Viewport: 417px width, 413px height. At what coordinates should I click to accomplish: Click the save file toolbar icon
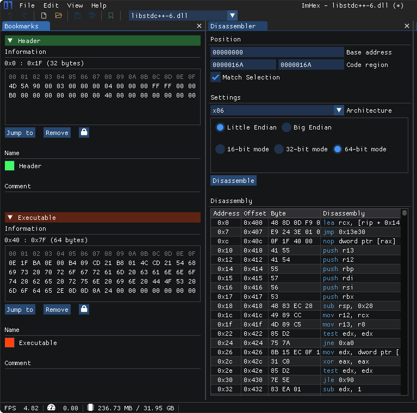78,16
